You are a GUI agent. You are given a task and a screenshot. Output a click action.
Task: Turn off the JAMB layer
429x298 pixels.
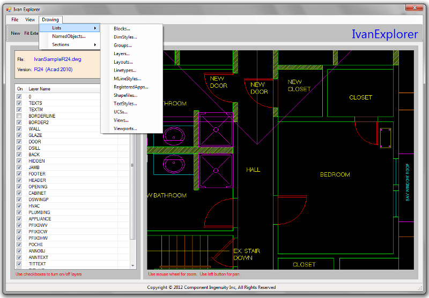click(19, 167)
